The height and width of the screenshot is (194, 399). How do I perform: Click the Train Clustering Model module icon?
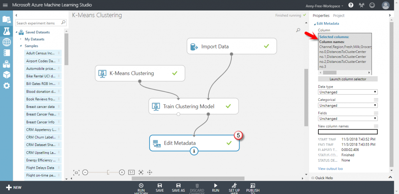[156, 106]
